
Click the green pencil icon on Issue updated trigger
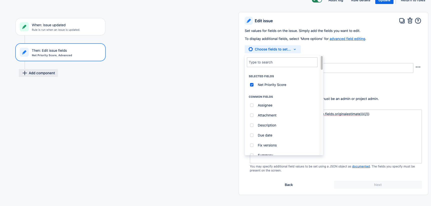pyautogui.click(x=24, y=27)
